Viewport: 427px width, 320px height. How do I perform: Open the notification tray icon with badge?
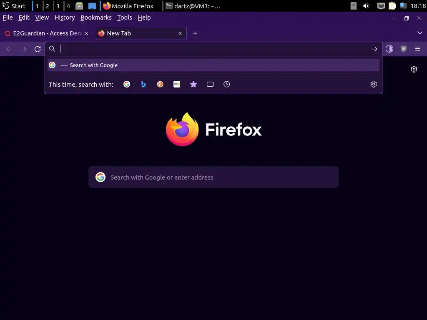click(403, 6)
